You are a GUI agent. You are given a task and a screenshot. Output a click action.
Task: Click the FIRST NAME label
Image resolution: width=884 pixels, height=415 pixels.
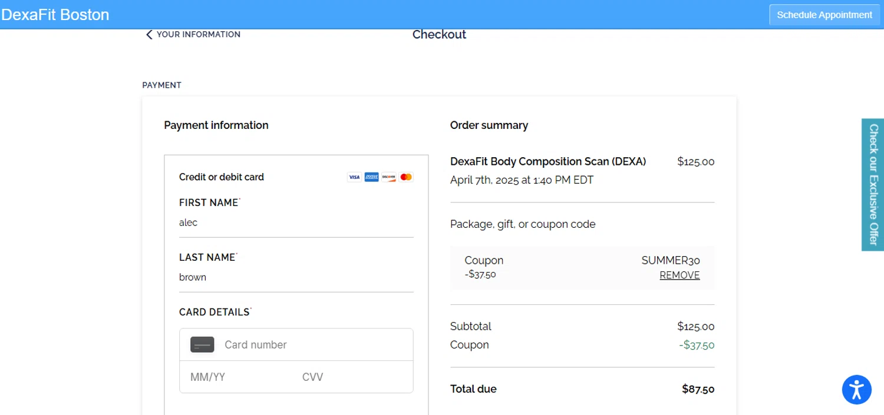click(209, 202)
